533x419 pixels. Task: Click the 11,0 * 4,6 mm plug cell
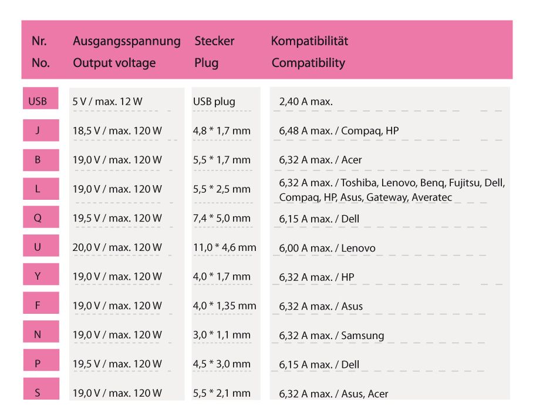click(225, 247)
